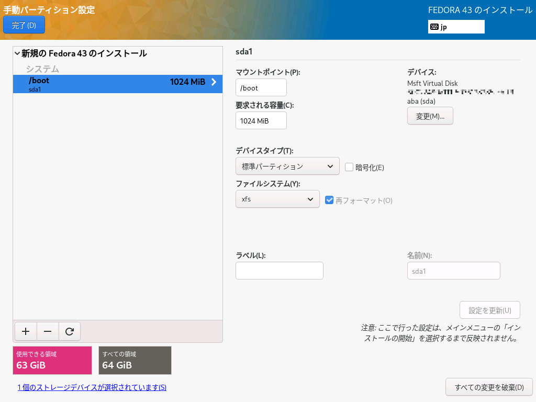The height and width of the screenshot is (402, 536).
Task: Click the 変更(M)... device button
Action: [430, 116]
